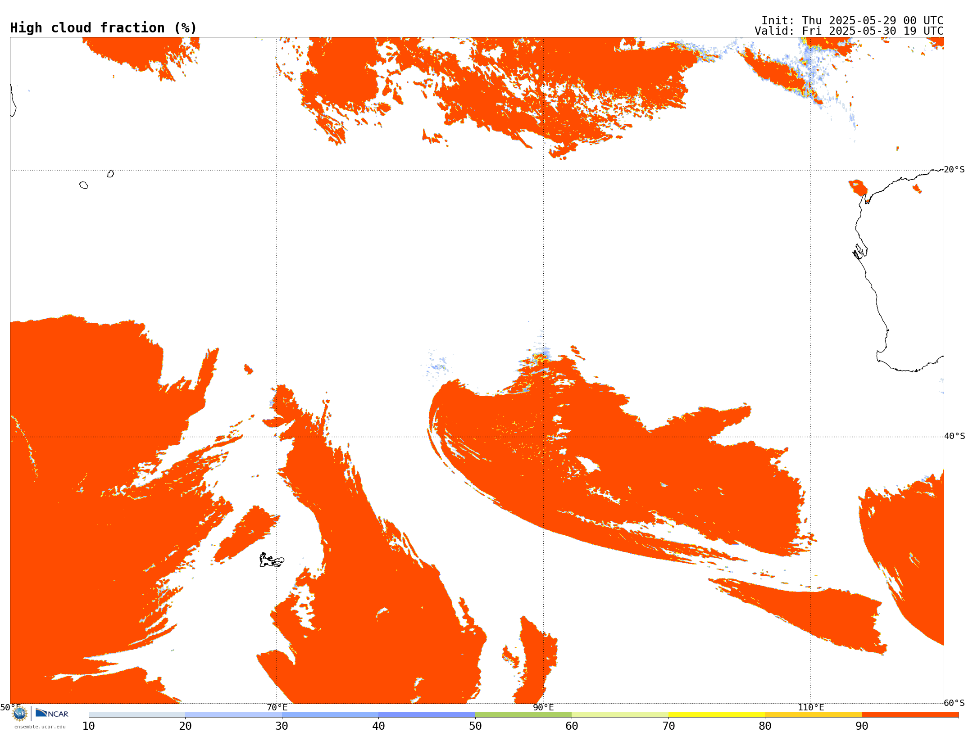Click the colorbar tick label 90
The image size is (973, 732).
862,726
